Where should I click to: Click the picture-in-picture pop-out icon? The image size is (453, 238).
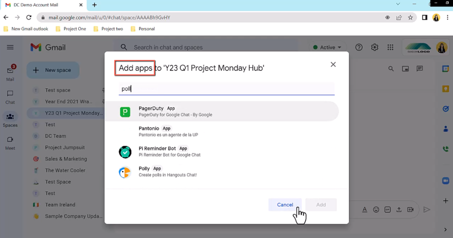(x=405, y=69)
